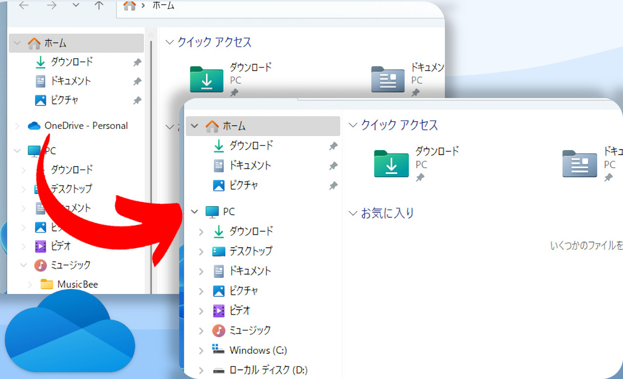Screen dimensions: 623x379
Task: Open ドキュメント folder tile in front window
Action: [x=592, y=163]
